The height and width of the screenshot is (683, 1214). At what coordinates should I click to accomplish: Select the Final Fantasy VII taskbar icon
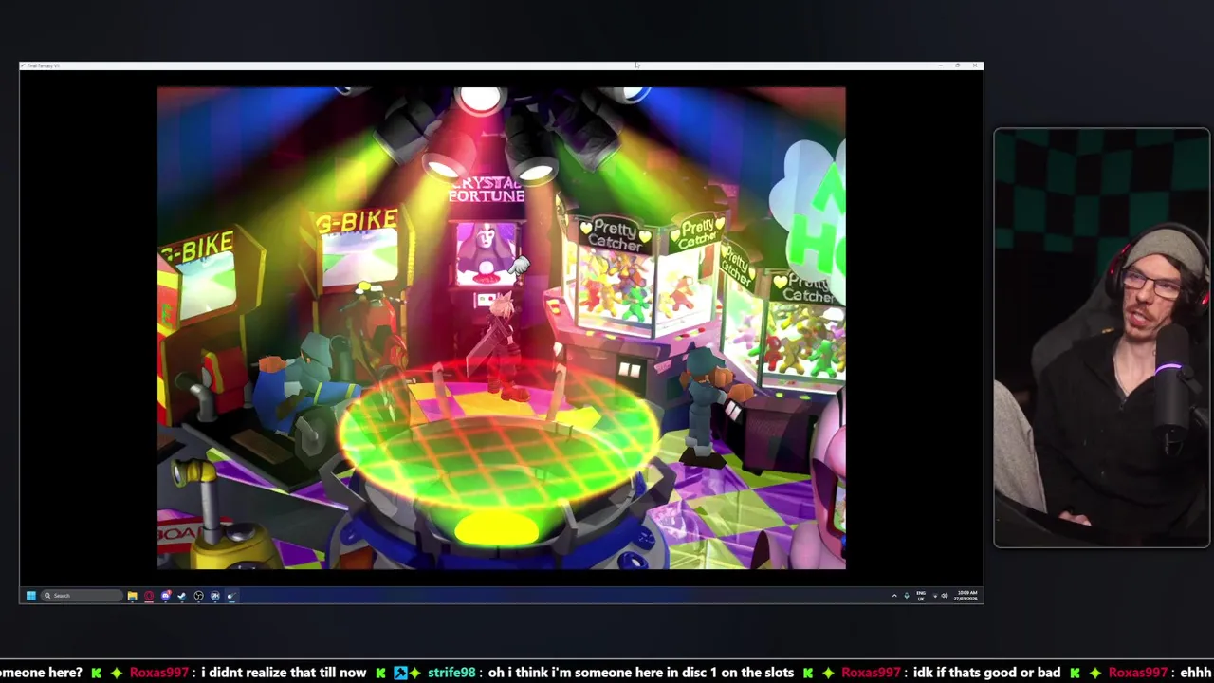click(231, 596)
